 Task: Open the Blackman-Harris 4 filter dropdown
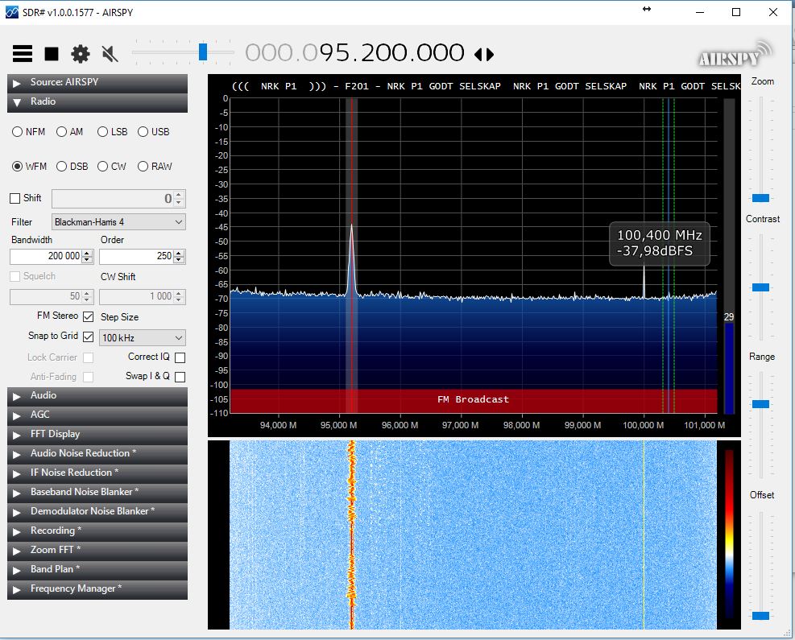pos(118,221)
